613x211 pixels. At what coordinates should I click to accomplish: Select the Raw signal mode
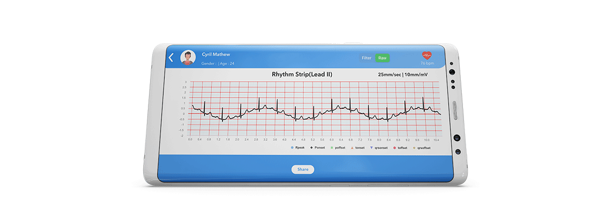382,58
